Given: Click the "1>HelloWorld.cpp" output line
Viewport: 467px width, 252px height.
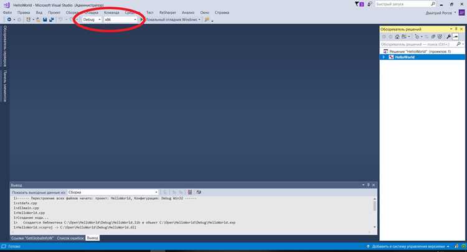Looking at the screenshot, I should click(x=29, y=213).
